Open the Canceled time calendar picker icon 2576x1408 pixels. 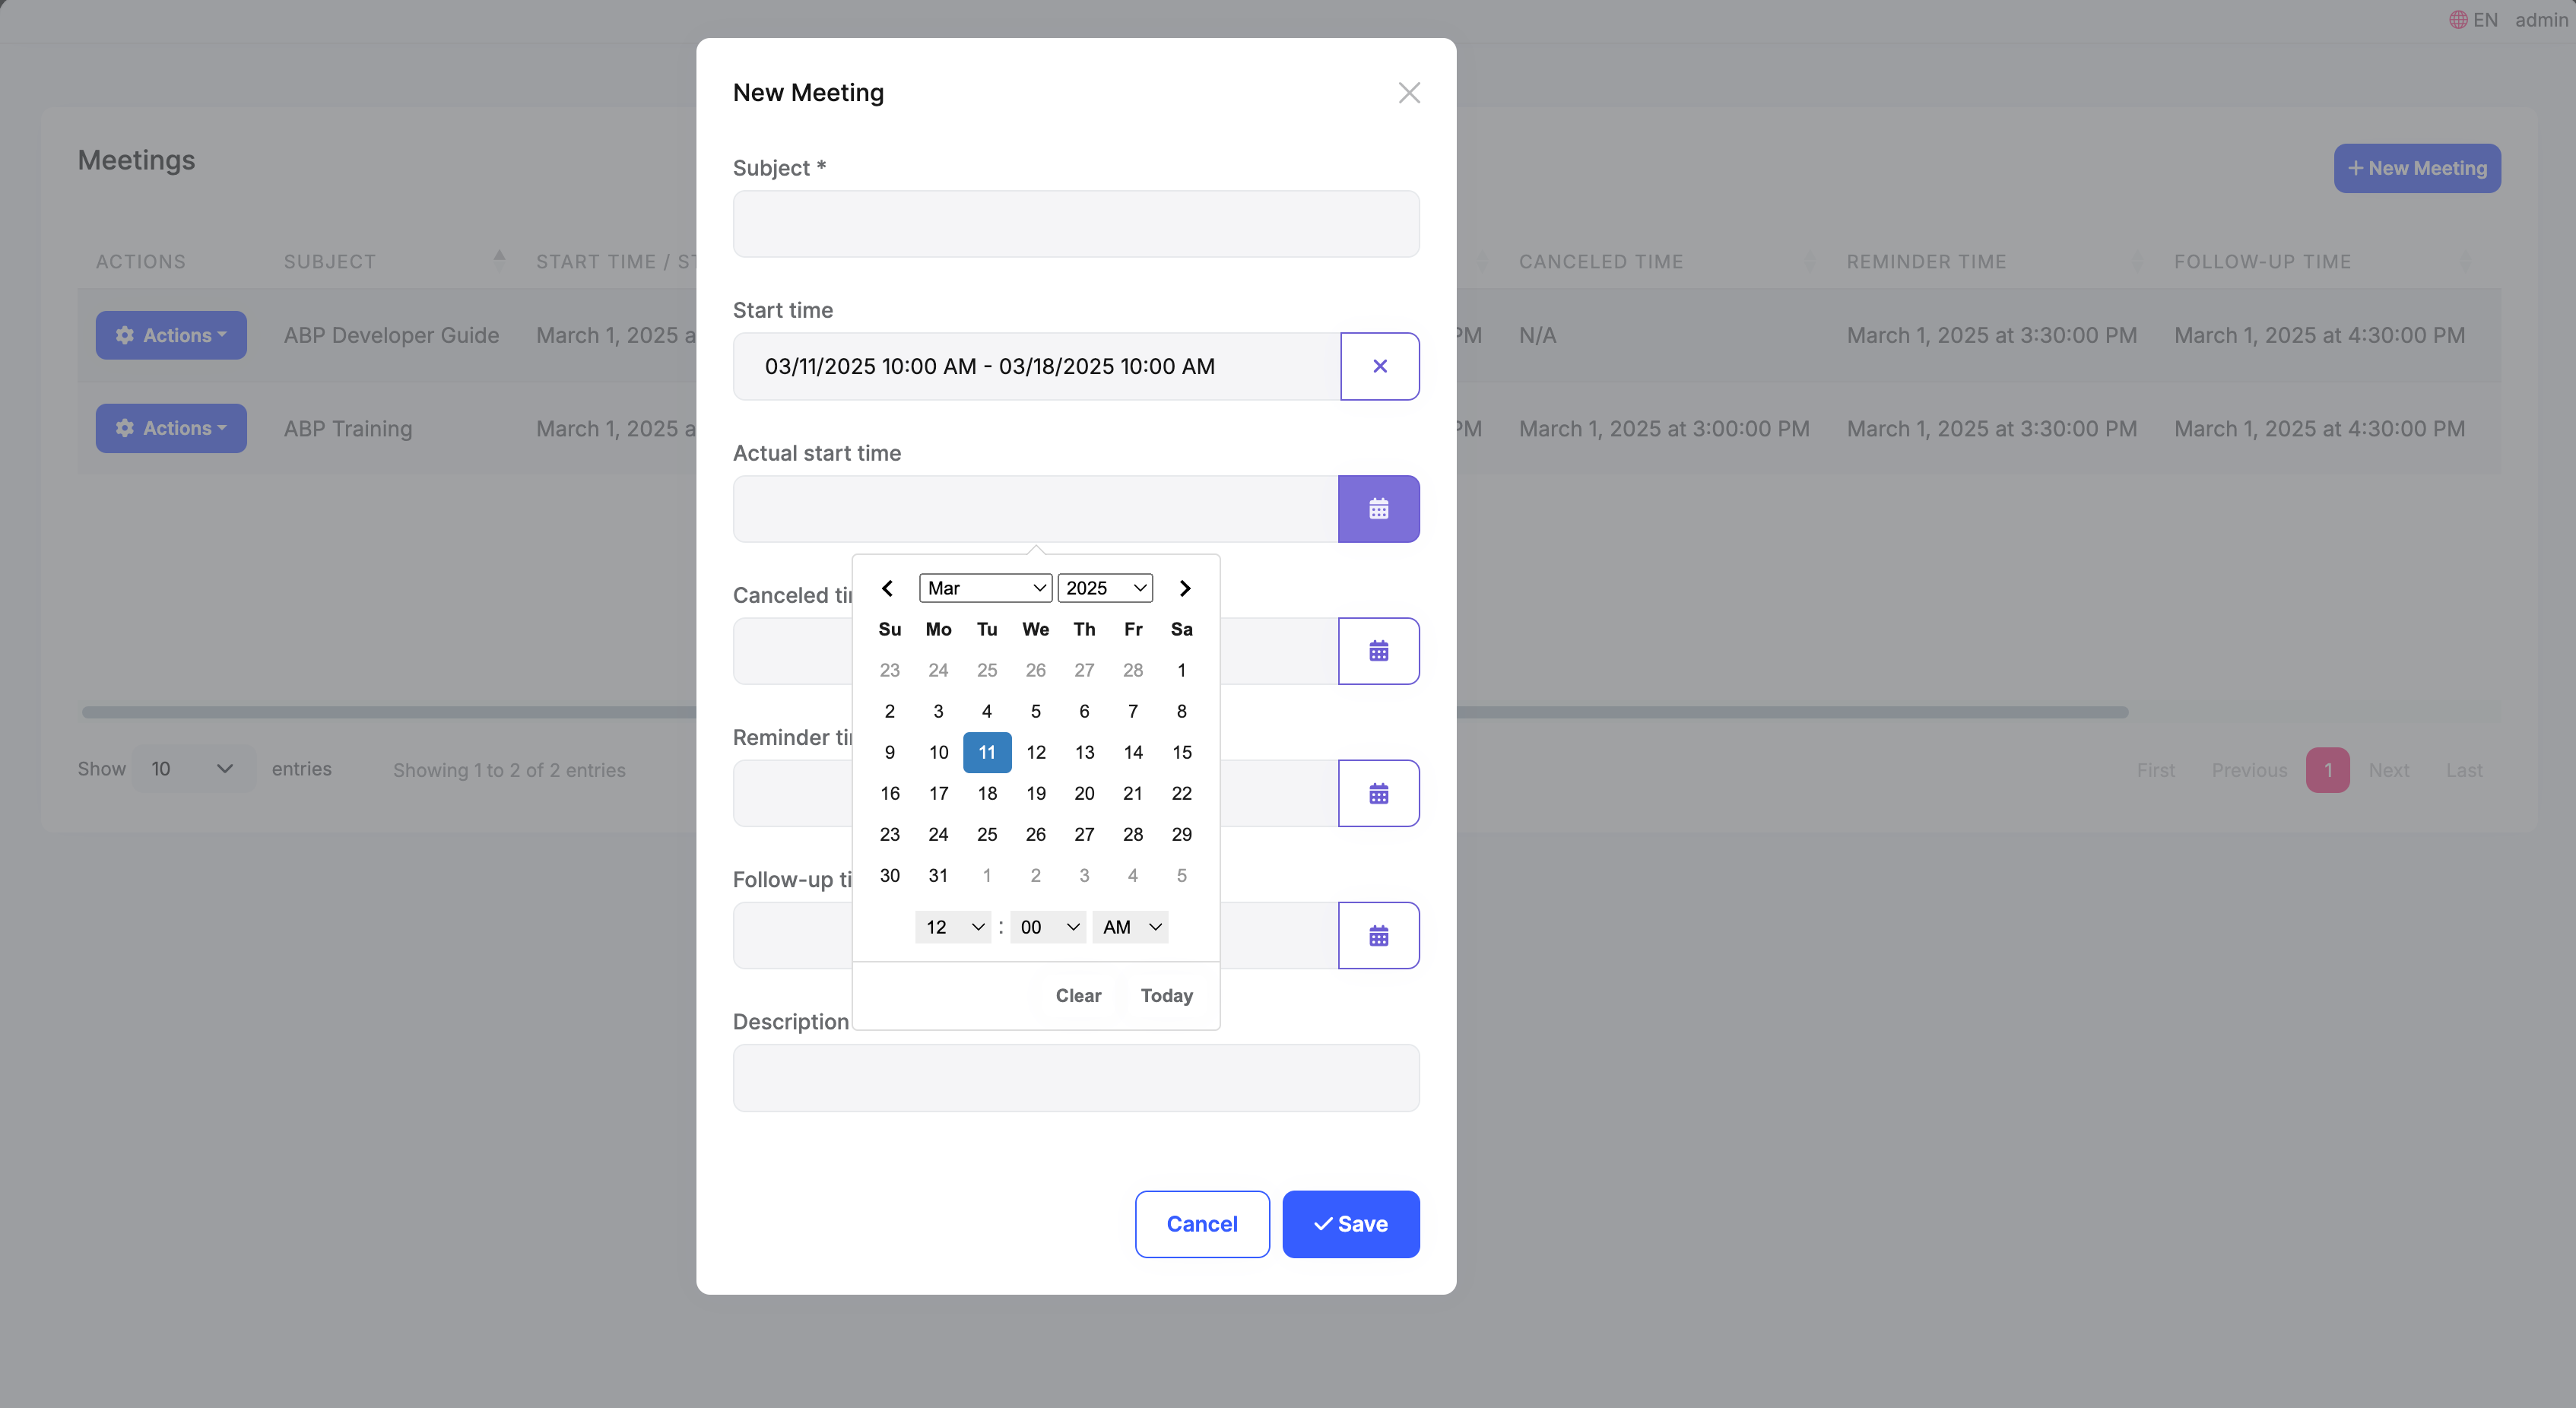[x=1378, y=651]
